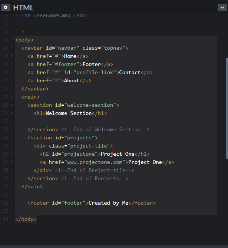The height and width of the screenshot is (248, 228).
Task: Collapse welcome-section fold arrow on line 20
Action: coord(12,105)
